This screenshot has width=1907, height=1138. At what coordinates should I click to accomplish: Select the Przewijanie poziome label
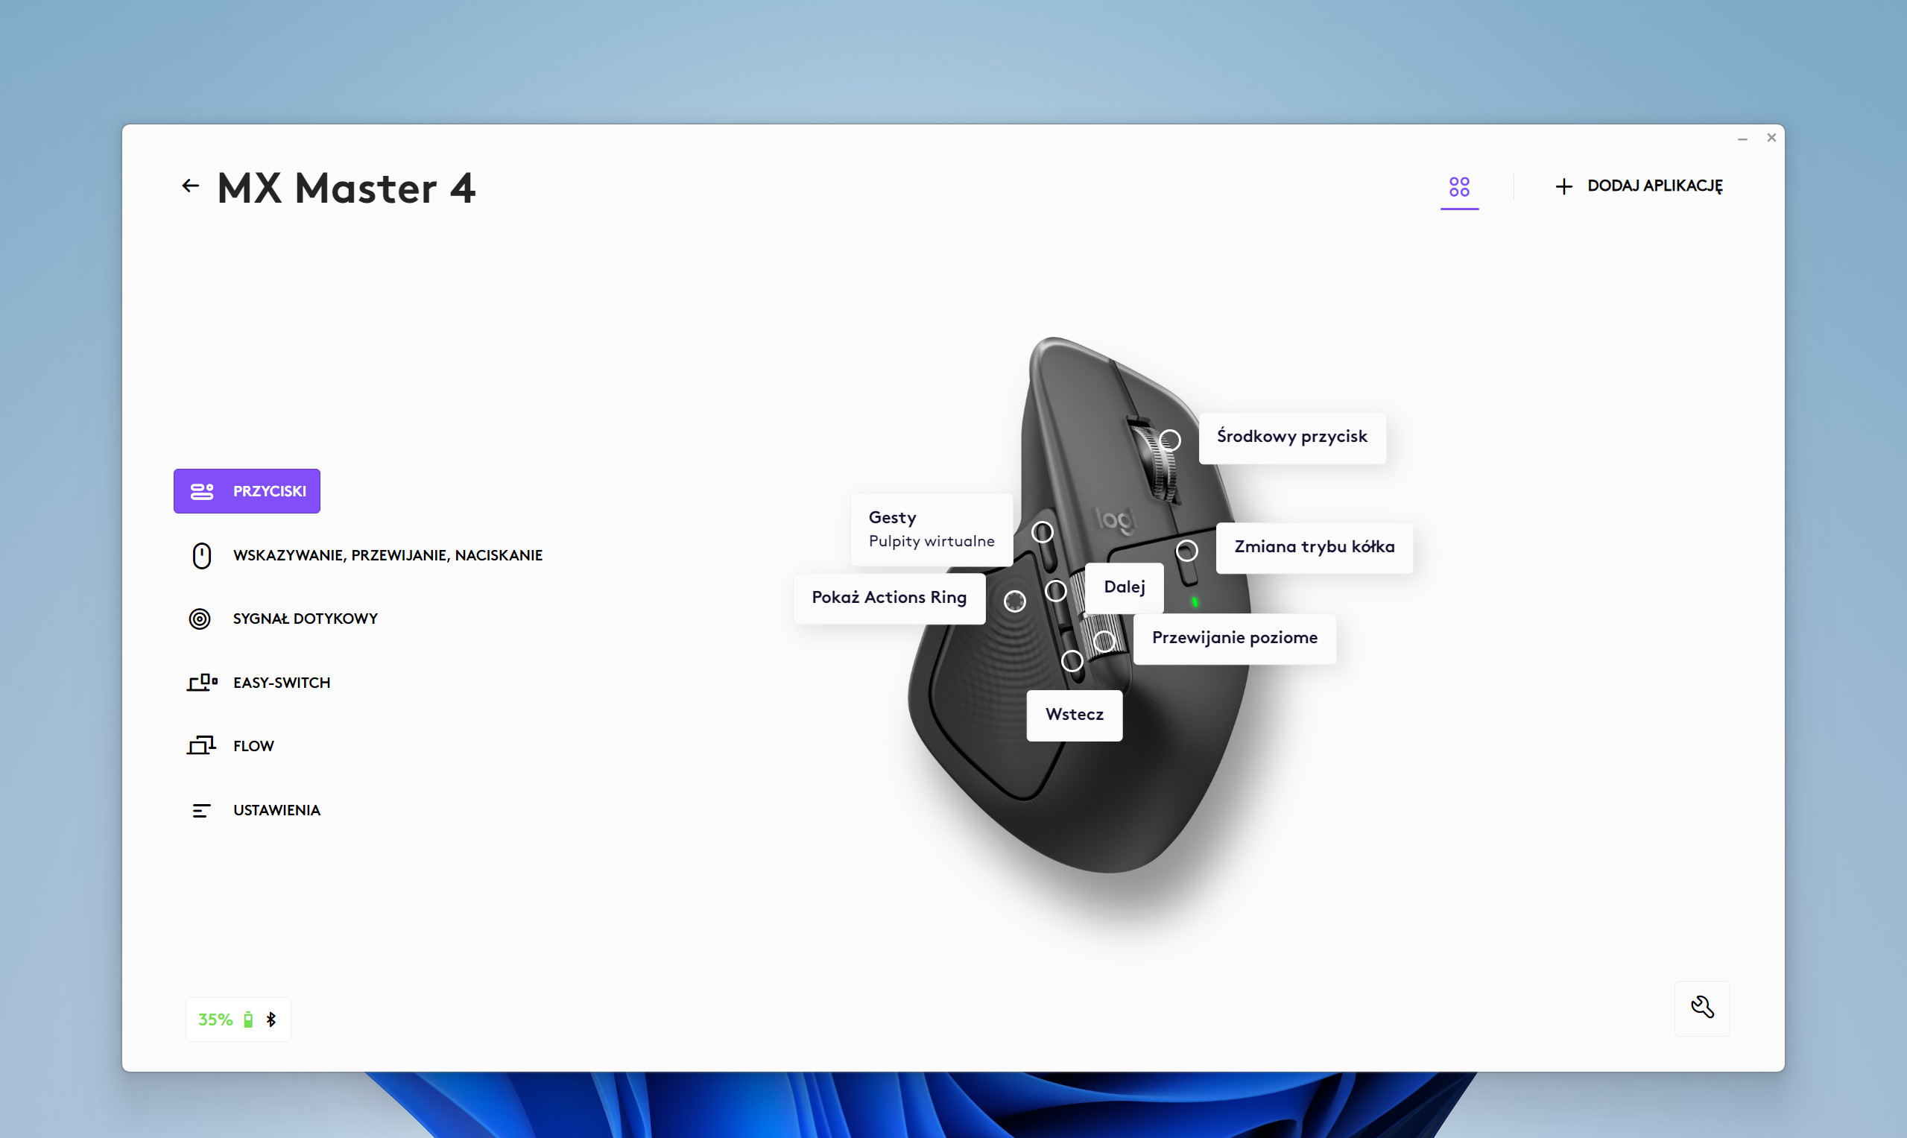click(x=1235, y=639)
